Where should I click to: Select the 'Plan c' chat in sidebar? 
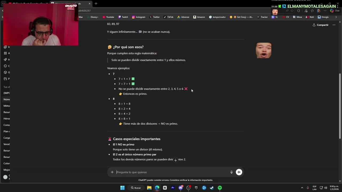point(7,131)
